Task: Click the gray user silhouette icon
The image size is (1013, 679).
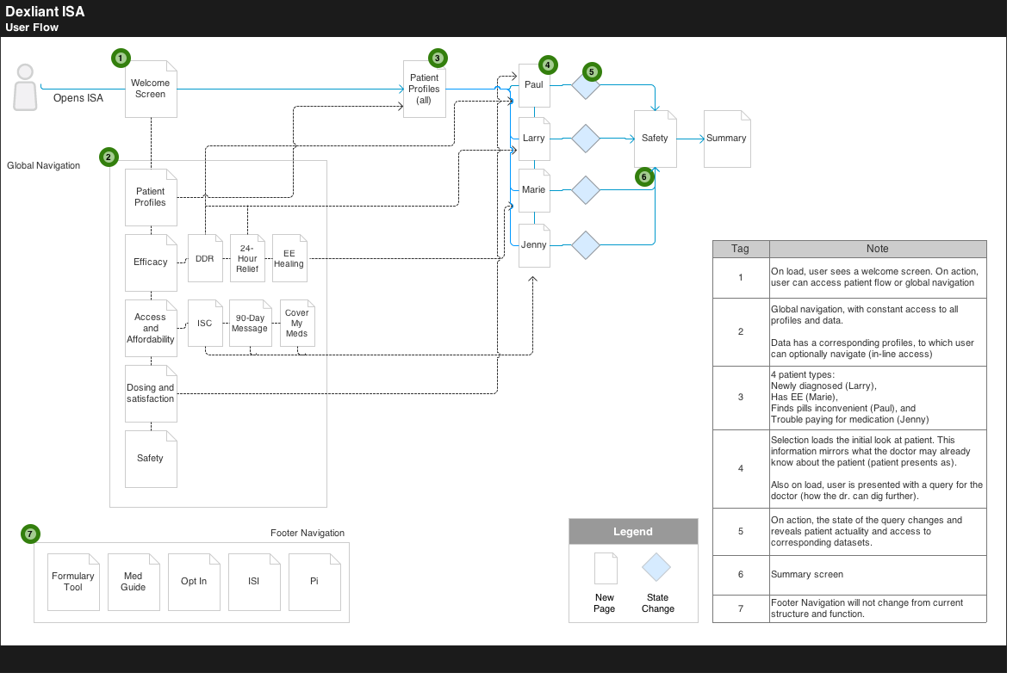Action: coord(25,87)
